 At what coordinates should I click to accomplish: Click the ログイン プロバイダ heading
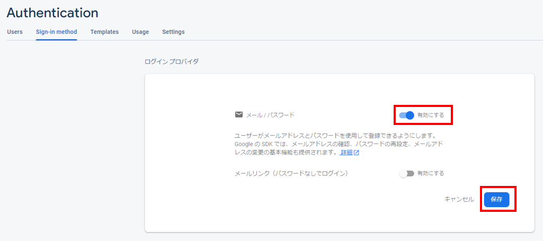click(x=172, y=62)
